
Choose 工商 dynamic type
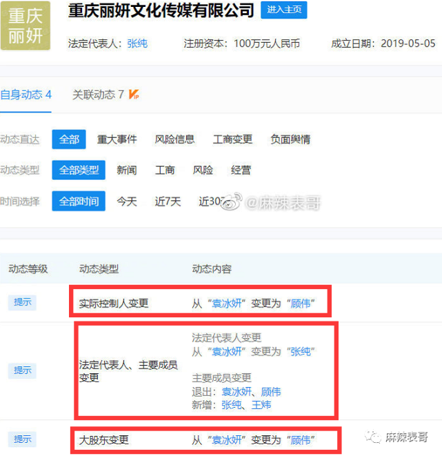point(165,170)
